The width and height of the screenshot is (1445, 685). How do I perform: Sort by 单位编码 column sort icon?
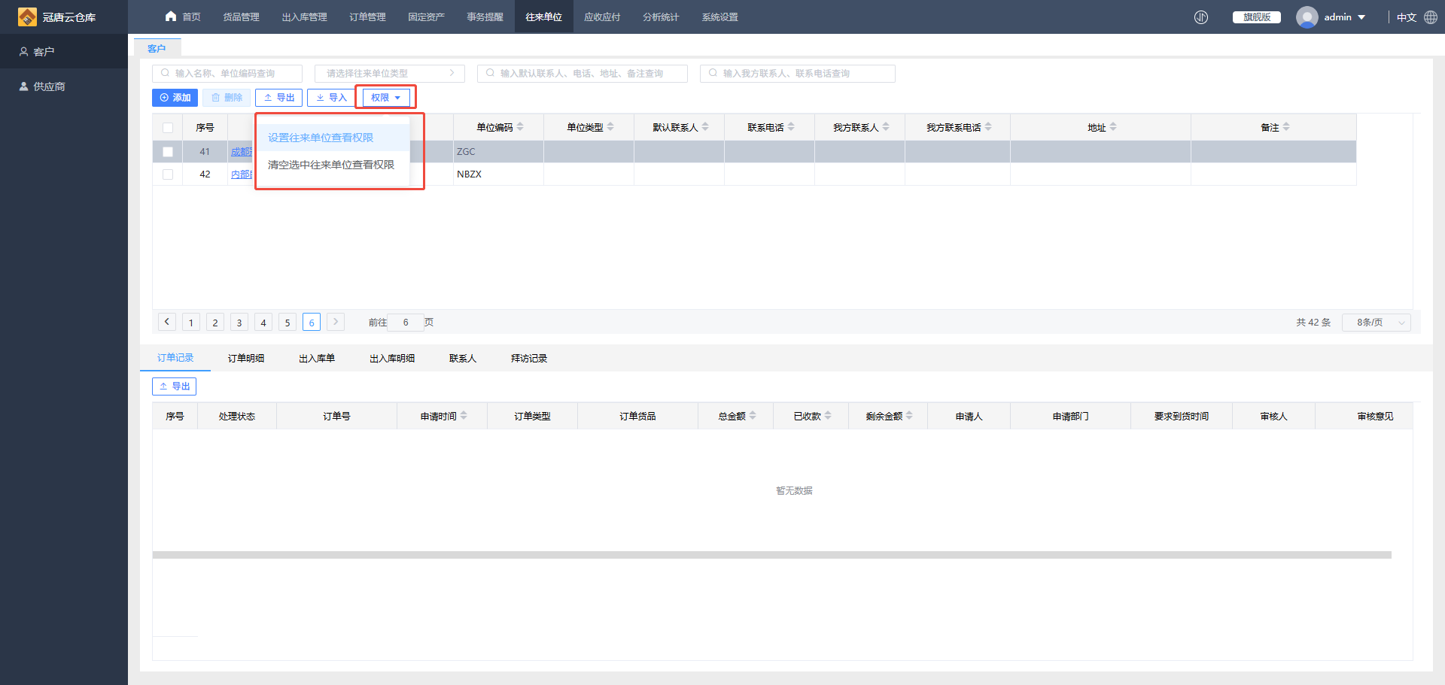pos(520,127)
